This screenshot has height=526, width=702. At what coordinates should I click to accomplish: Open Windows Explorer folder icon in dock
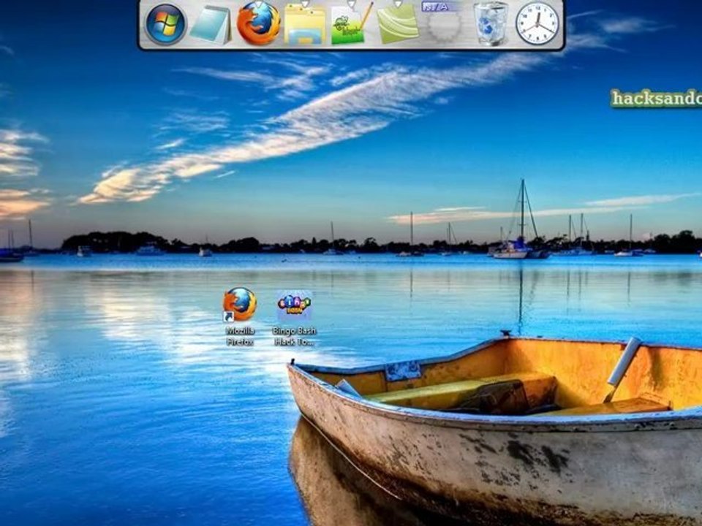[x=305, y=25]
